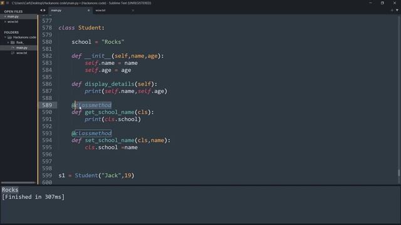
Task: Collapse the Hackanons code folder
Action: click(5, 37)
